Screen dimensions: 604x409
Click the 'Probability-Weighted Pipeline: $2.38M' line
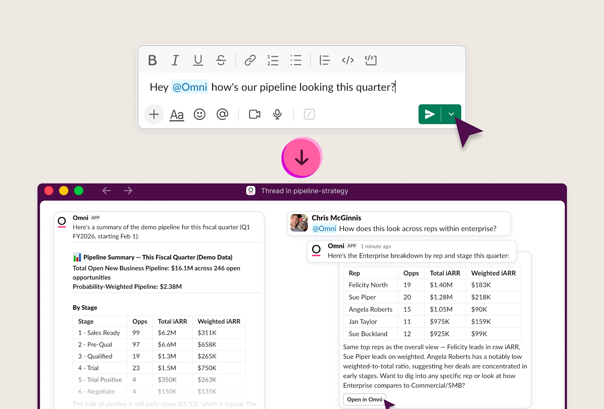pos(127,287)
